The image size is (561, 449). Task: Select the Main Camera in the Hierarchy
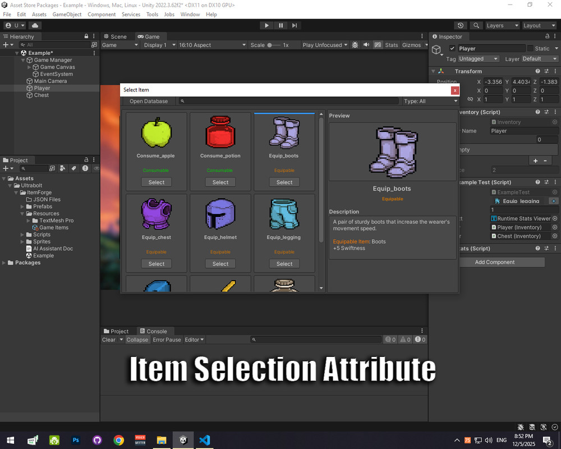(x=52, y=81)
